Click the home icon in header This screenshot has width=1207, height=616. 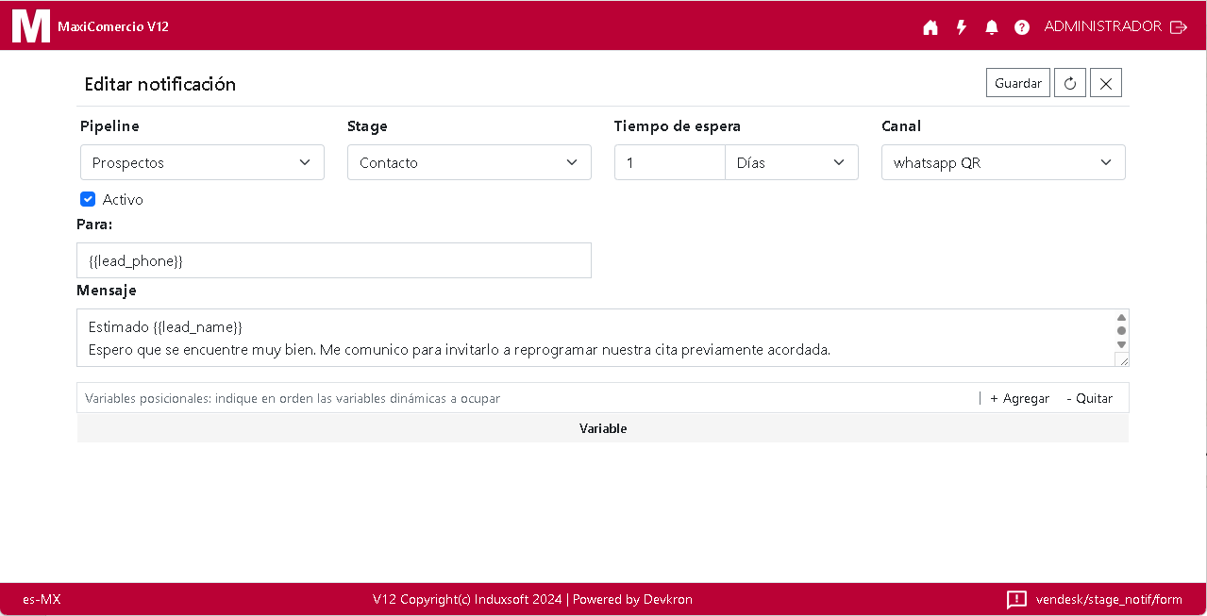tap(930, 27)
